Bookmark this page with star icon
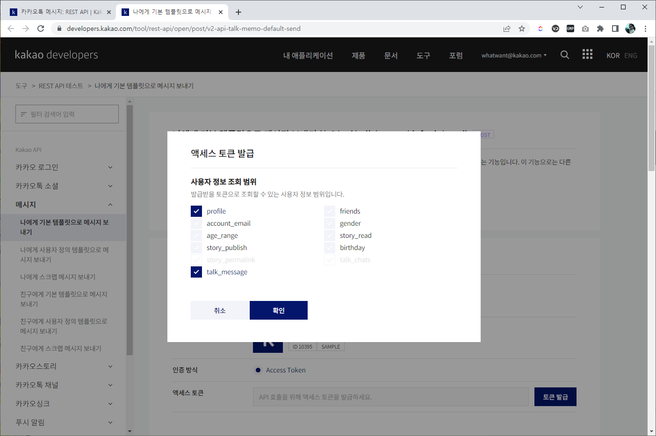This screenshot has width=656, height=436. (522, 29)
